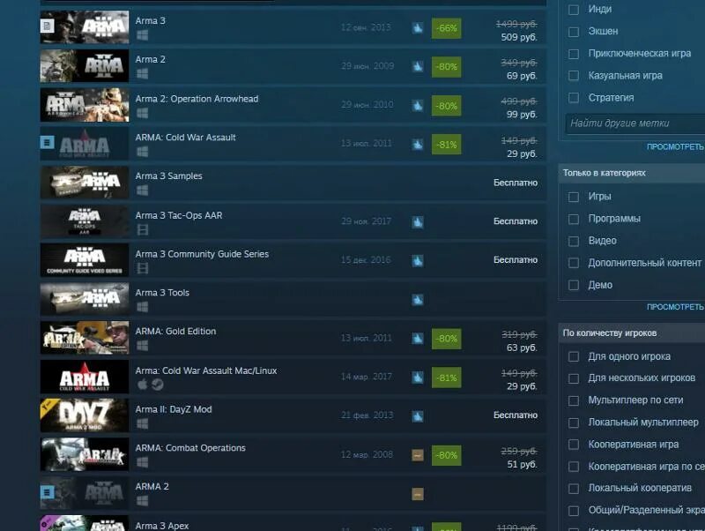This screenshot has width=705, height=531.
Task: Click the Windows icon under Arma II: DayZ Mod
Action: coord(142,423)
